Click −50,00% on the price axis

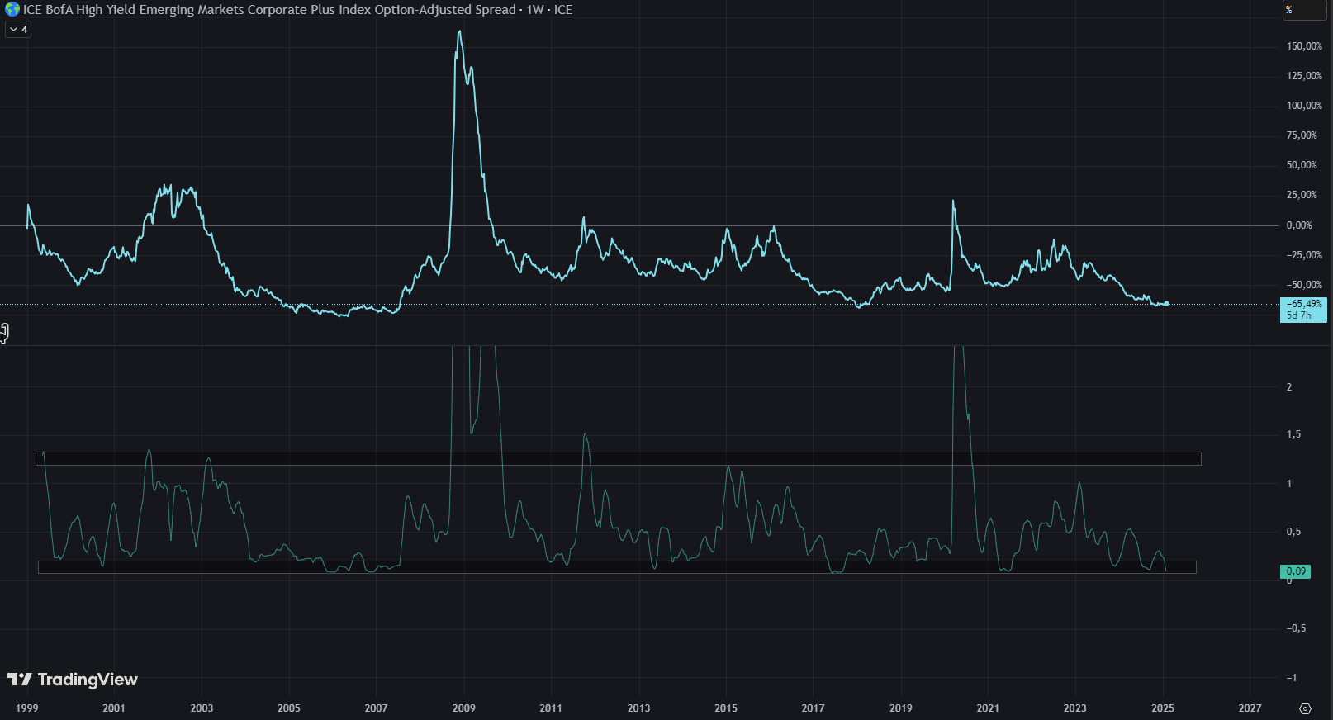[1304, 285]
